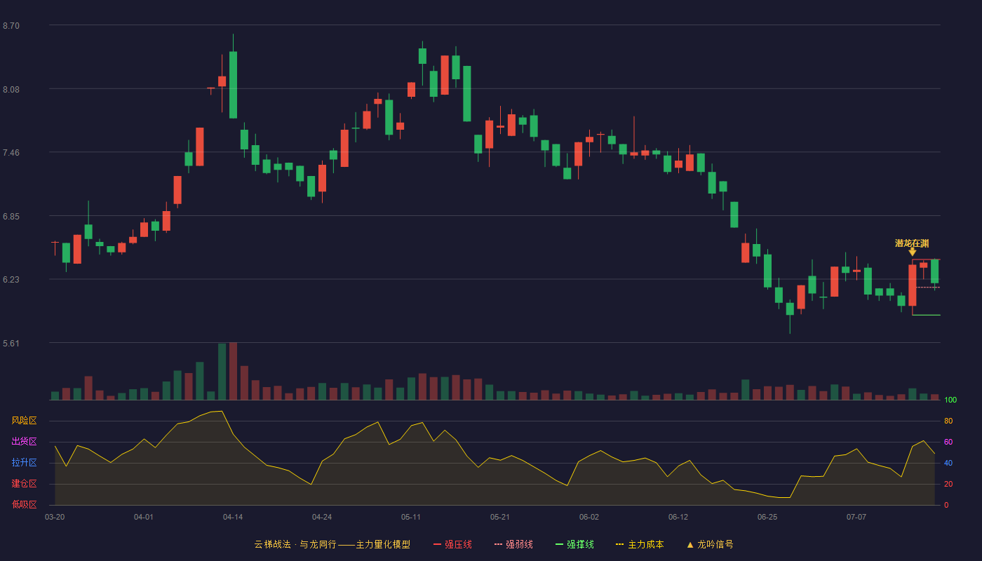Select the 出货区 zone label
Screen dimensions: 982x561
[24, 442]
